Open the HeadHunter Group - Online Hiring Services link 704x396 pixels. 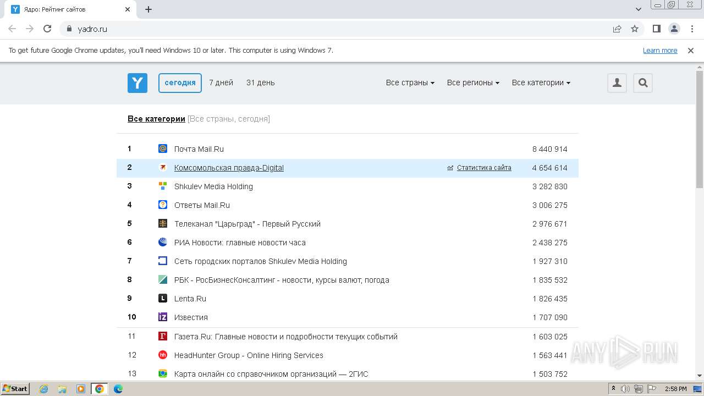click(x=249, y=355)
